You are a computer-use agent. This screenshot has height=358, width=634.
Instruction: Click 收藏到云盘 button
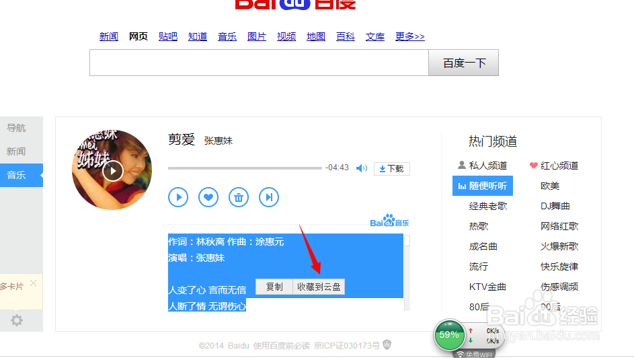[319, 287]
